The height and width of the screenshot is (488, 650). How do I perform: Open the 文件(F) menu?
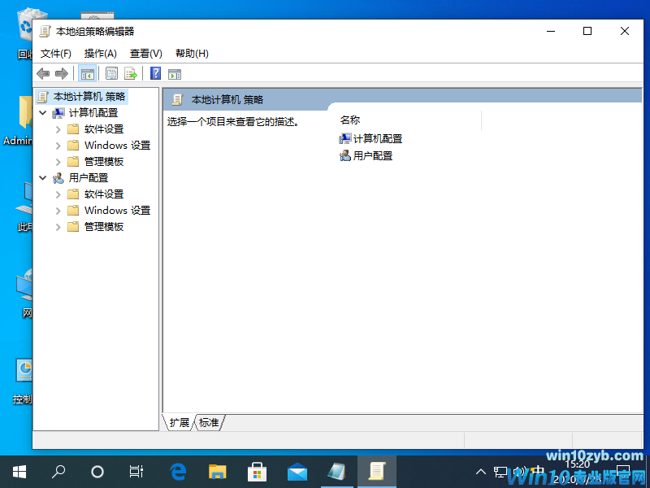pos(54,52)
